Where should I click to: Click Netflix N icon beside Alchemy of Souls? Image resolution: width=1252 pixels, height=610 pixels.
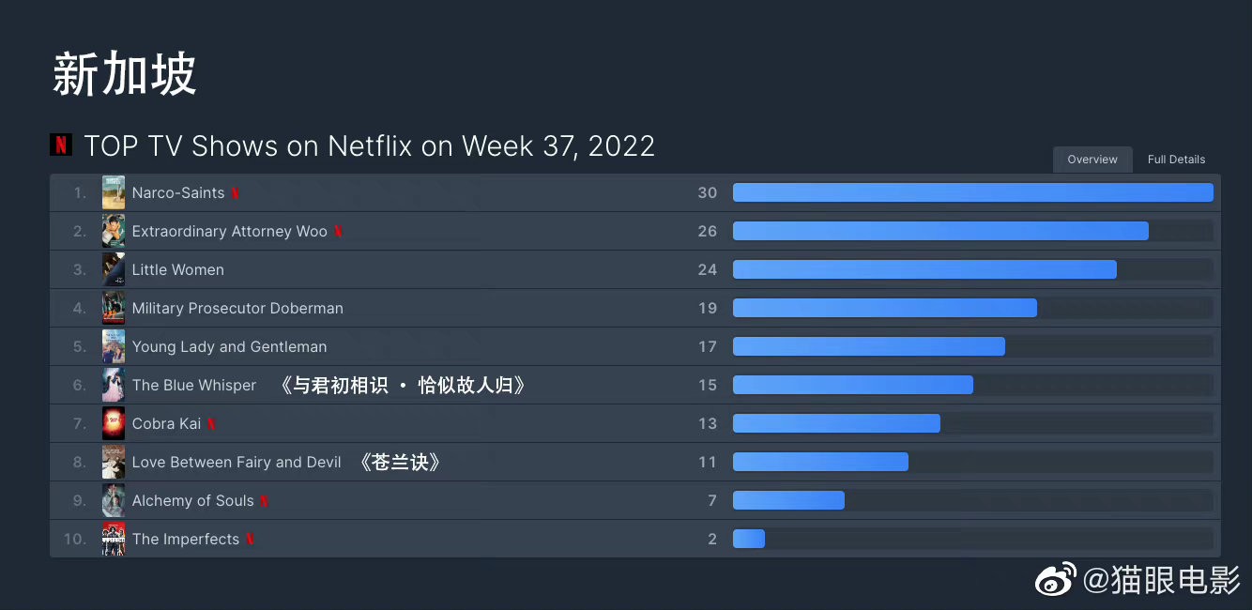pos(265,500)
